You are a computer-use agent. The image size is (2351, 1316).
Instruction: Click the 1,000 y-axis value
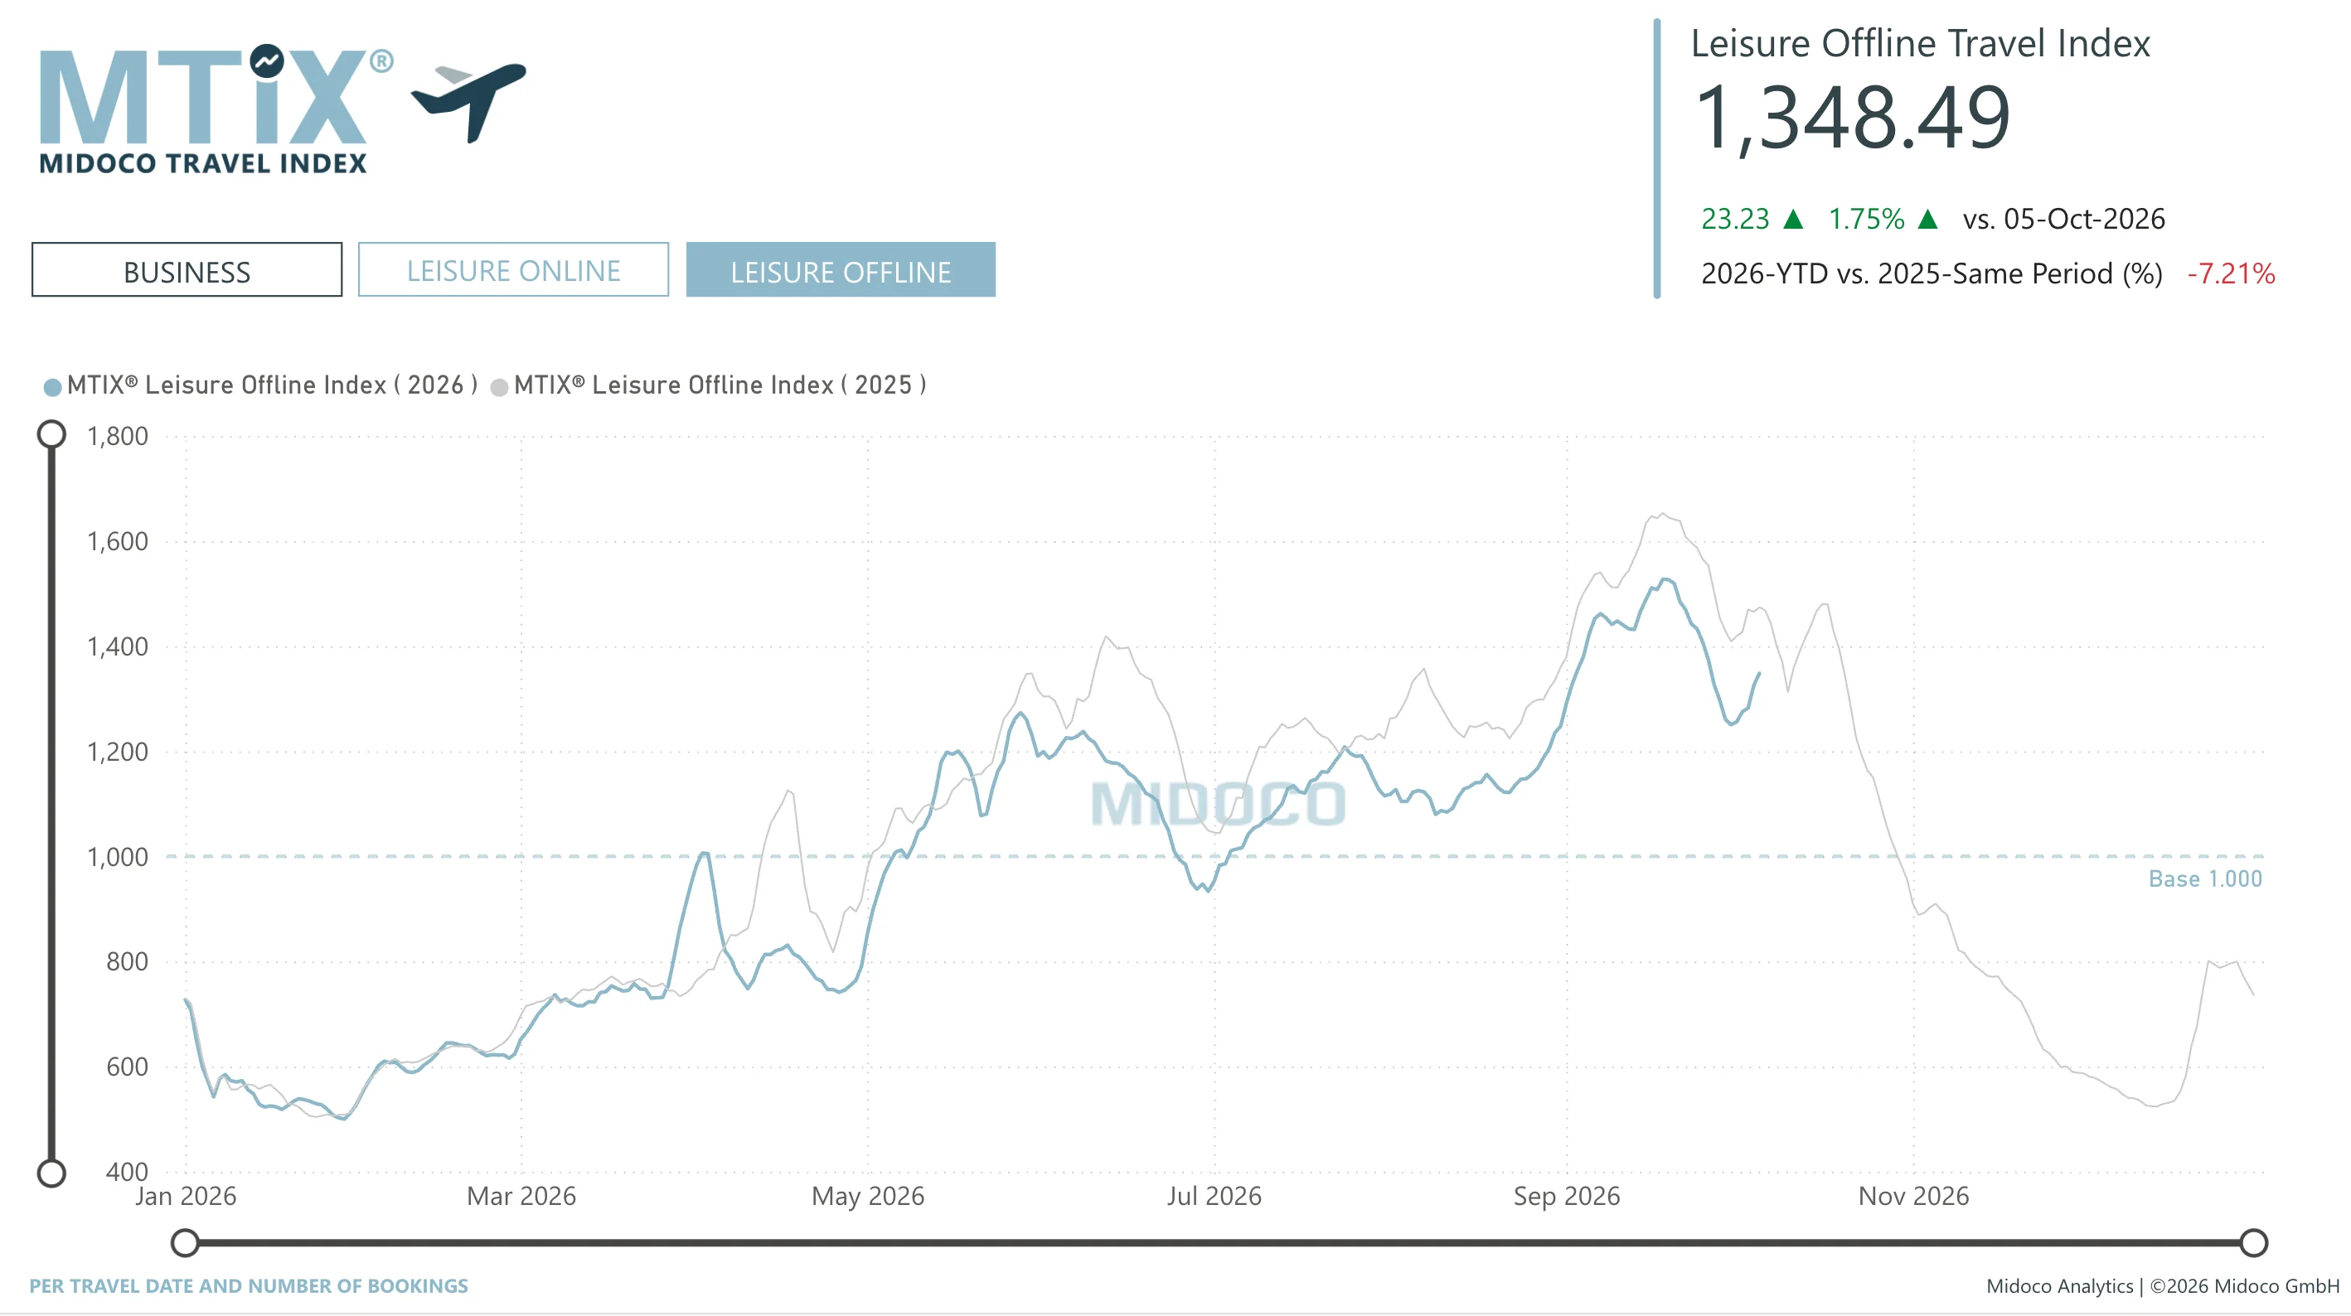117,857
